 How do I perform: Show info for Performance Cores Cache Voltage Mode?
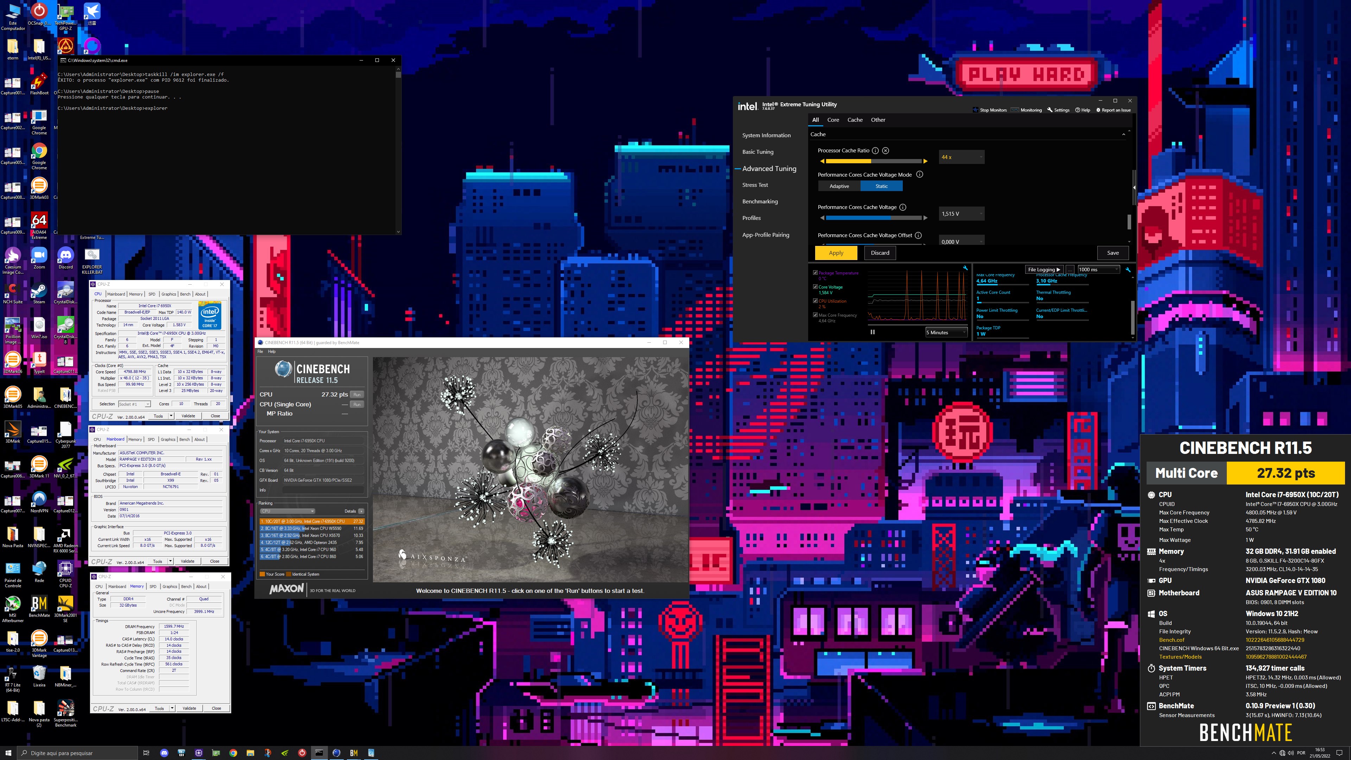pyautogui.click(x=919, y=175)
